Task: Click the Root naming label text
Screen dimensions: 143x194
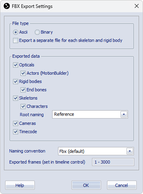Action: coord(32,115)
